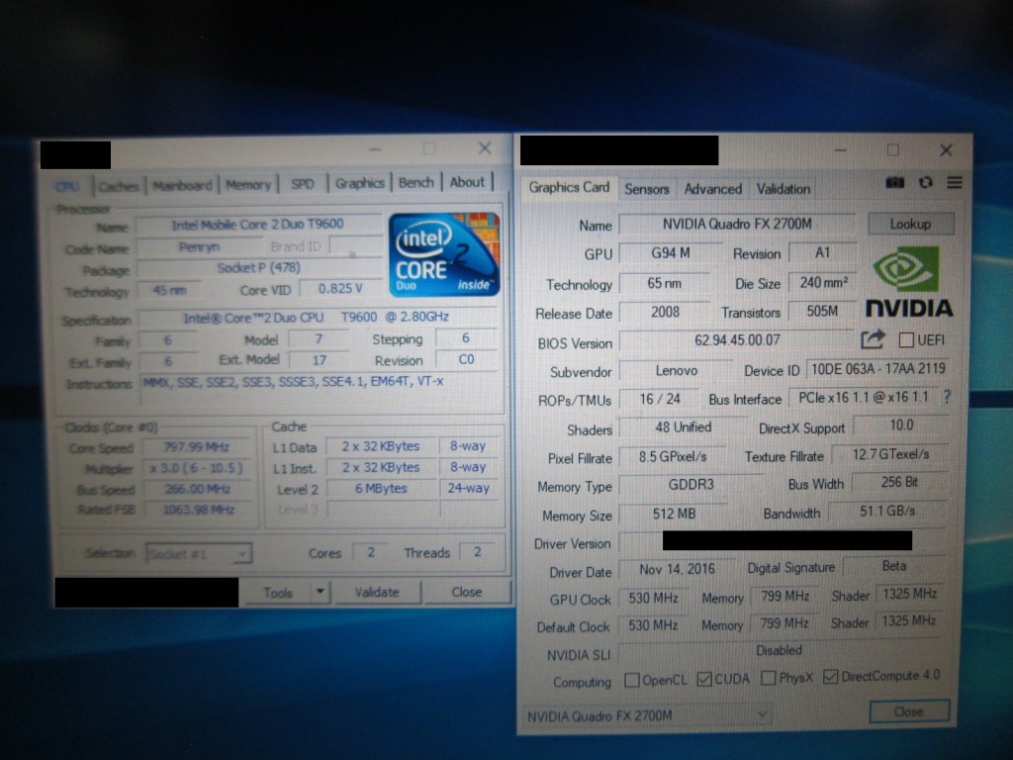Screen dimensions: 1013x760
Task: Select the Graphics Card tab
Action: click(569, 187)
